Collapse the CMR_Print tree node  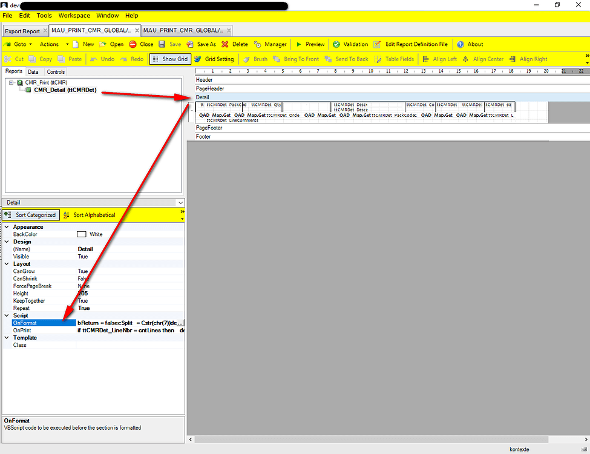pyautogui.click(x=11, y=82)
